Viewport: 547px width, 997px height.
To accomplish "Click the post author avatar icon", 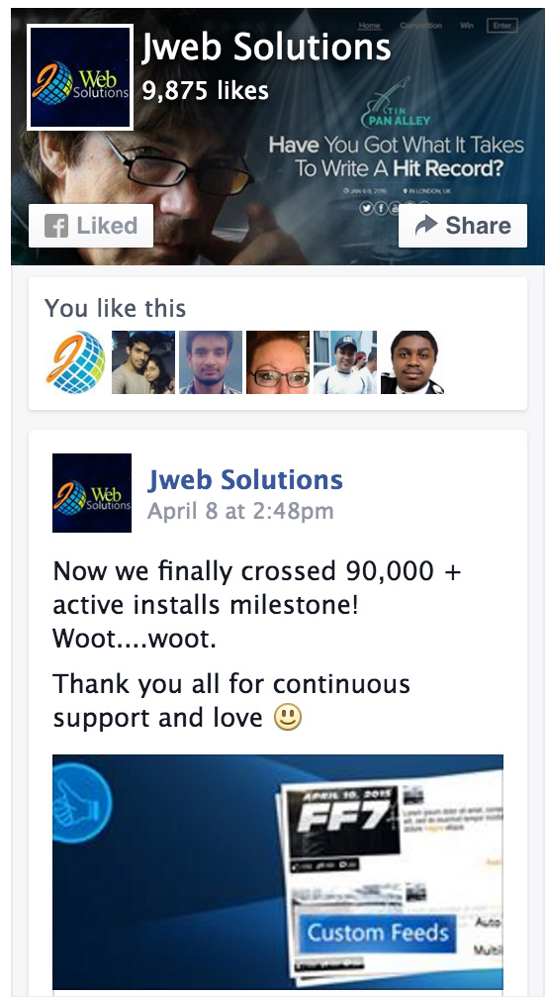I will [92, 493].
